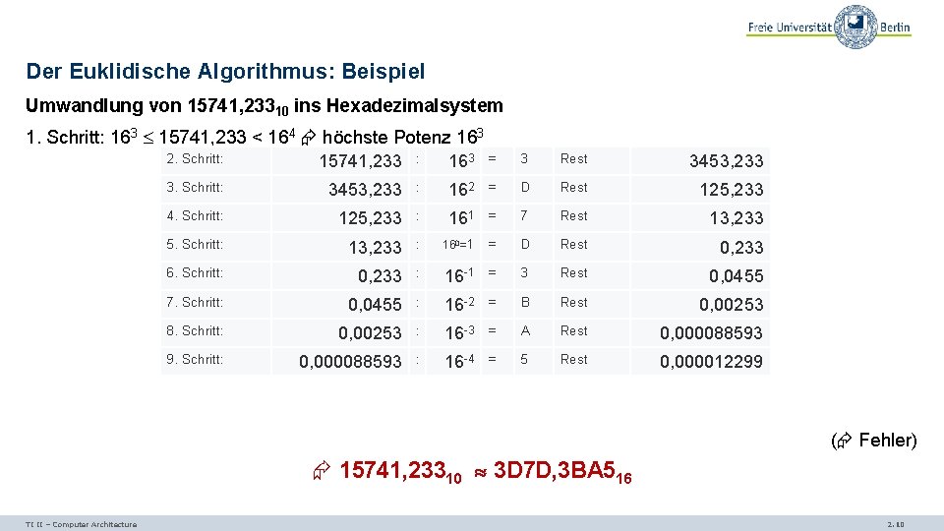The width and height of the screenshot is (944, 531).
Task: Click the '9. Schritt:' row label
Action: [195, 360]
